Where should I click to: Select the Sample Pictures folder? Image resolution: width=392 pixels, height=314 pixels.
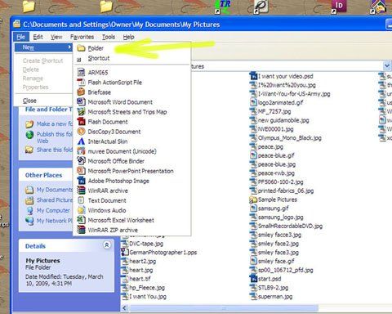[x=273, y=200]
